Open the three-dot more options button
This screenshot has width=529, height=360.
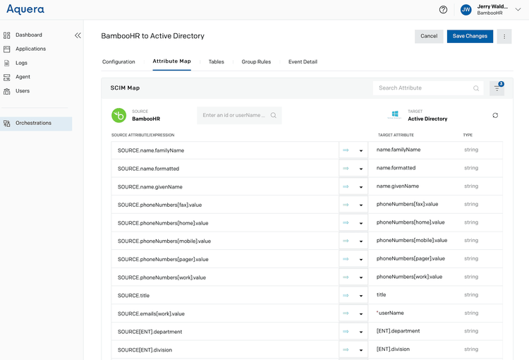tap(504, 37)
